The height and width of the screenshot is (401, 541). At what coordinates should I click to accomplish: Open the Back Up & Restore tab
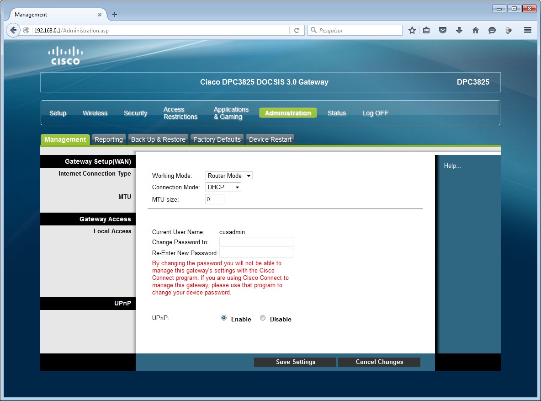pyautogui.click(x=158, y=139)
